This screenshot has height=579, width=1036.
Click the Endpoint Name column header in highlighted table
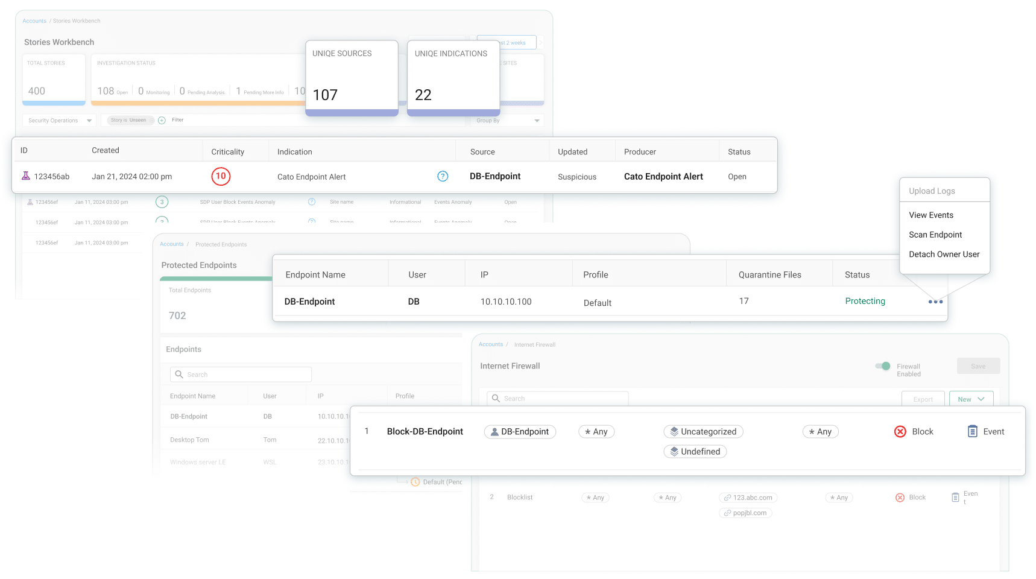pos(315,274)
